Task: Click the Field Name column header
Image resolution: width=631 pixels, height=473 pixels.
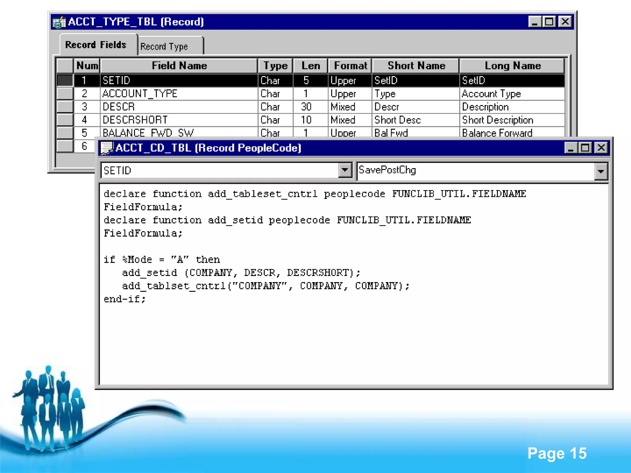Action: (179, 66)
